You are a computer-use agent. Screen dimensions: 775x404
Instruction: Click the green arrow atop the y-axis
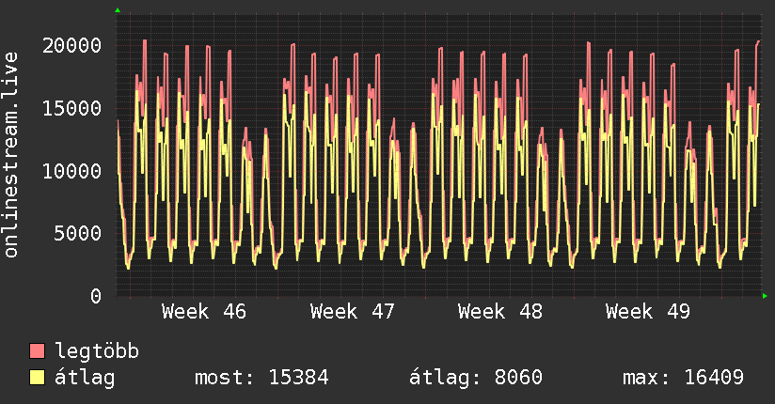click(x=118, y=10)
